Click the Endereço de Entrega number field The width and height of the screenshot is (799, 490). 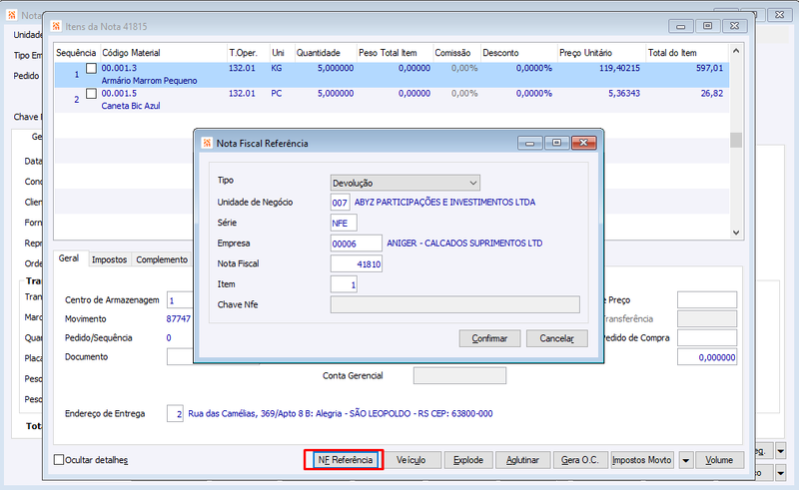175,413
